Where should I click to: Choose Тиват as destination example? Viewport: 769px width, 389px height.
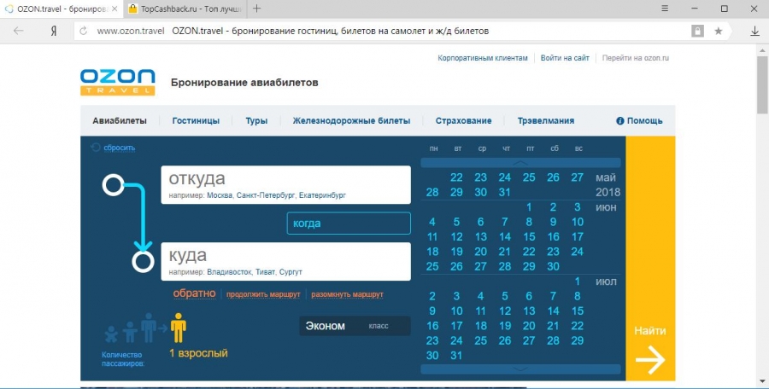[x=266, y=272]
